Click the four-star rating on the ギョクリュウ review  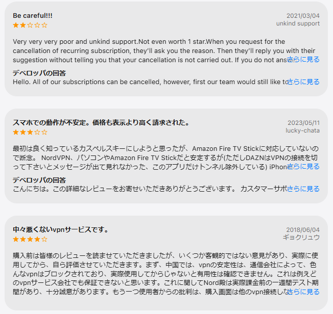[30, 239]
